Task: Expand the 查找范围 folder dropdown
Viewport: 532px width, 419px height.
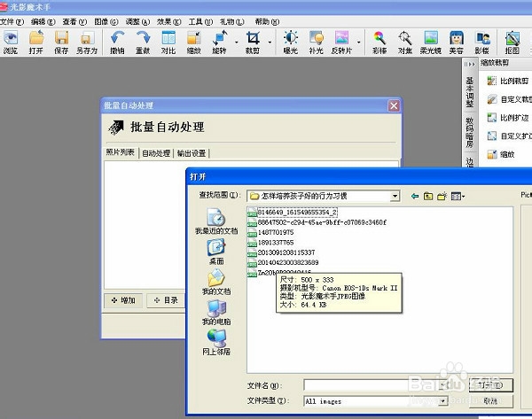Action: (x=395, y=196)
